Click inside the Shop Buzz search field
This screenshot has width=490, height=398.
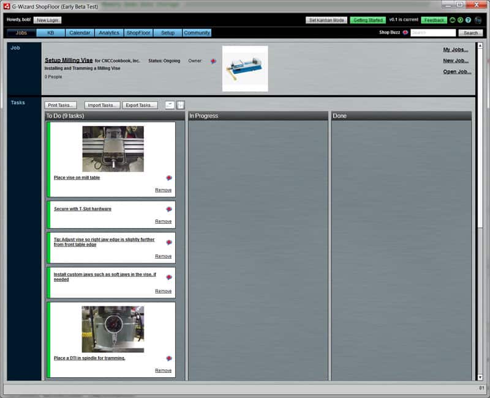tap(432, 32)
